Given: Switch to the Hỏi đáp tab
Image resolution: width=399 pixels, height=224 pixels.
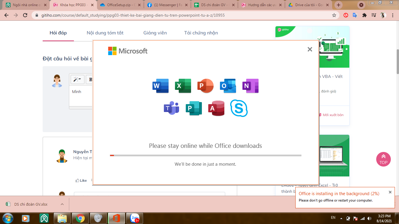Looking at the screenshot, I should (58, 33).
